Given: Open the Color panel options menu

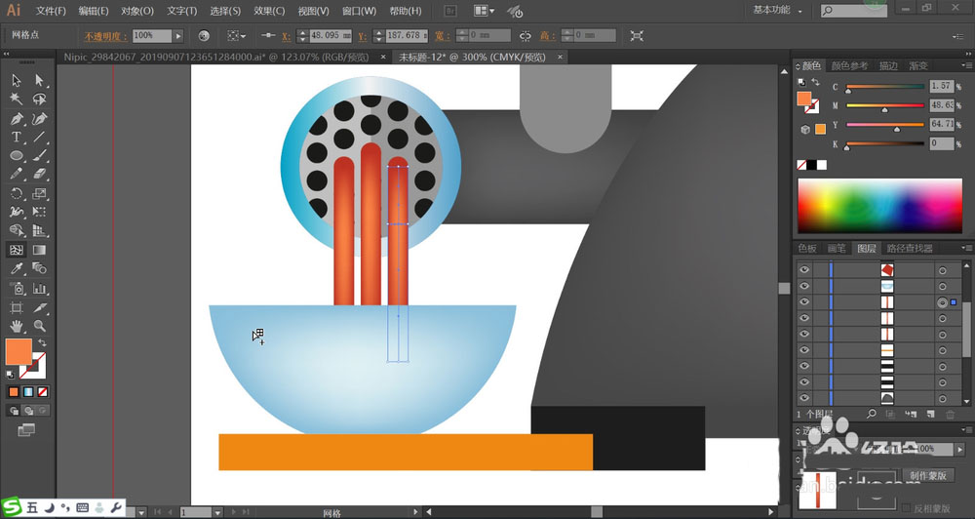Looking at the screenshot, I should pos(967,65).
